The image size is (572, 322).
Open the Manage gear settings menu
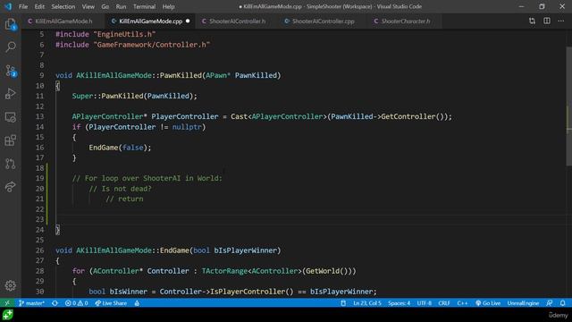click(x=10, y=285)
